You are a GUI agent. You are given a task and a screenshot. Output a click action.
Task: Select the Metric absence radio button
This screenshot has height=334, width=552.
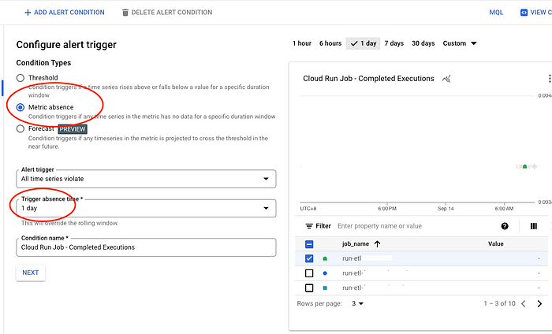click(x=21, y=107)
